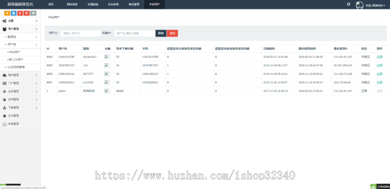The height and width of the screenshot is (189, 390).
Task: Expand the 门户管理 sidebar section
Action: tap(21, 83)
